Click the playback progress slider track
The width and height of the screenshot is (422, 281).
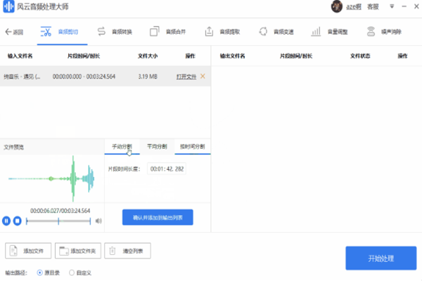pos(60,221)
